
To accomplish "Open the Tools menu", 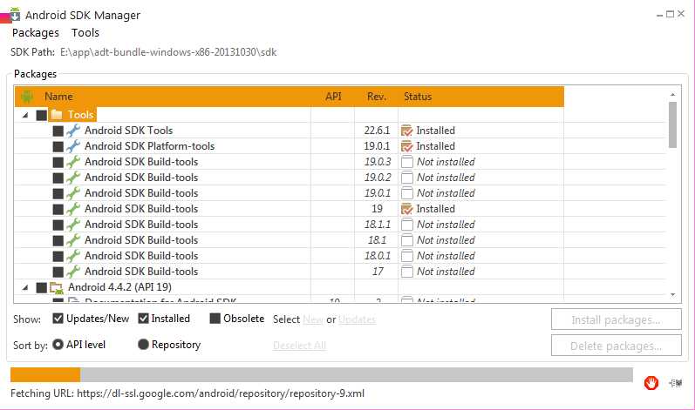I will pos(85,33).
